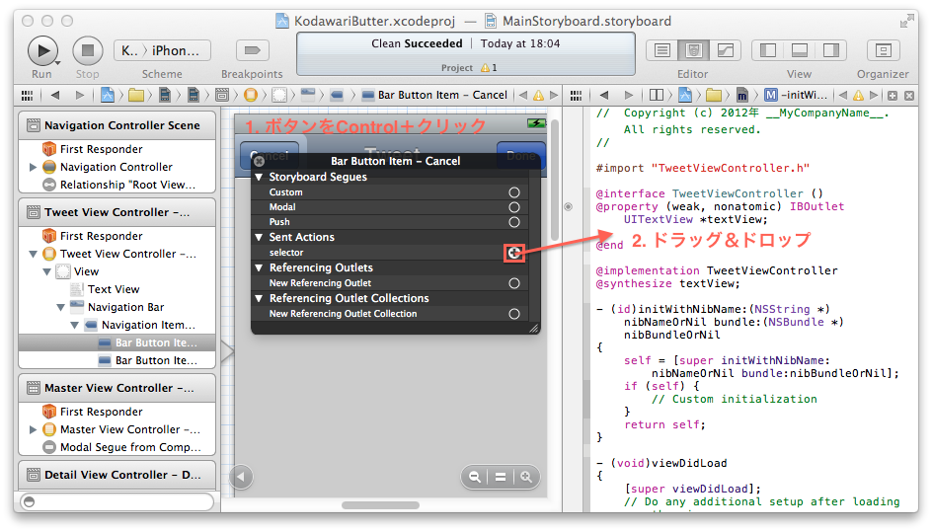The width and height of the screenshot is (932, 532).
Task: Collapse the Tweet View Controller tree node
Action: tap(34, 254)
